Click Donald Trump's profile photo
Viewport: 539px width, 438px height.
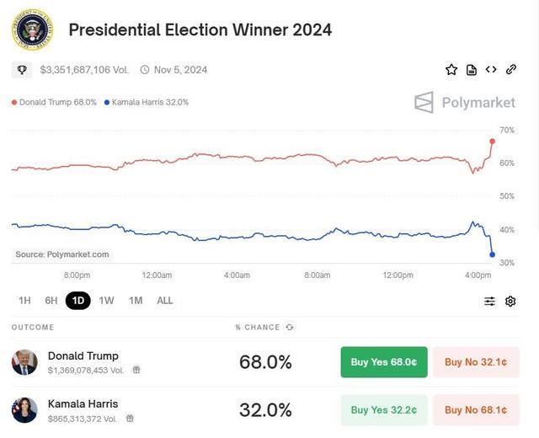tap(24, 362)
